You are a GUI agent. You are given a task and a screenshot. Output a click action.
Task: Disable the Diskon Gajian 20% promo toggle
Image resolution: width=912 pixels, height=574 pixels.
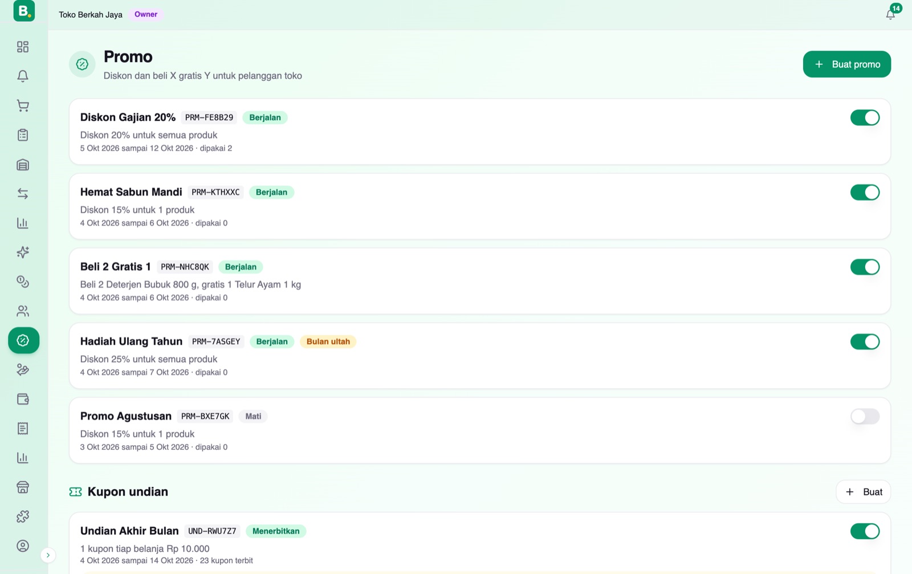865,117
